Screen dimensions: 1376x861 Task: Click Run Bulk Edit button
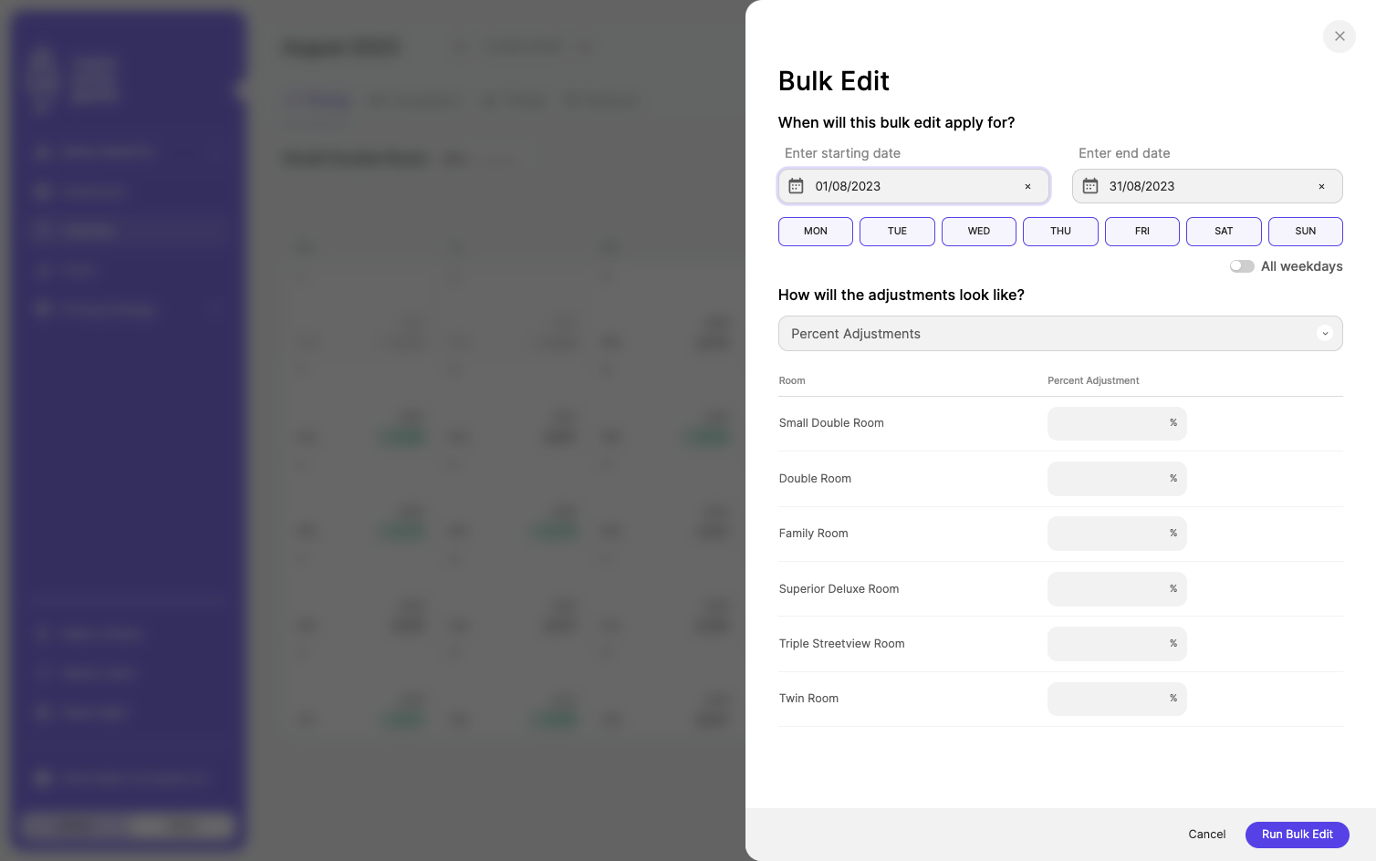point(1298,835)
